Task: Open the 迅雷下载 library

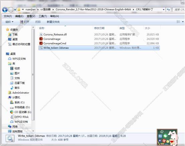Action: coord(17,83)
